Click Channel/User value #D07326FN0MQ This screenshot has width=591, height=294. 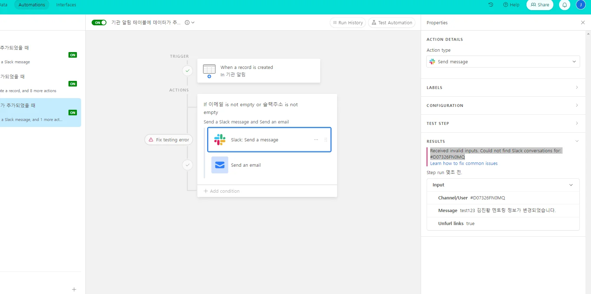coord(487,198)
